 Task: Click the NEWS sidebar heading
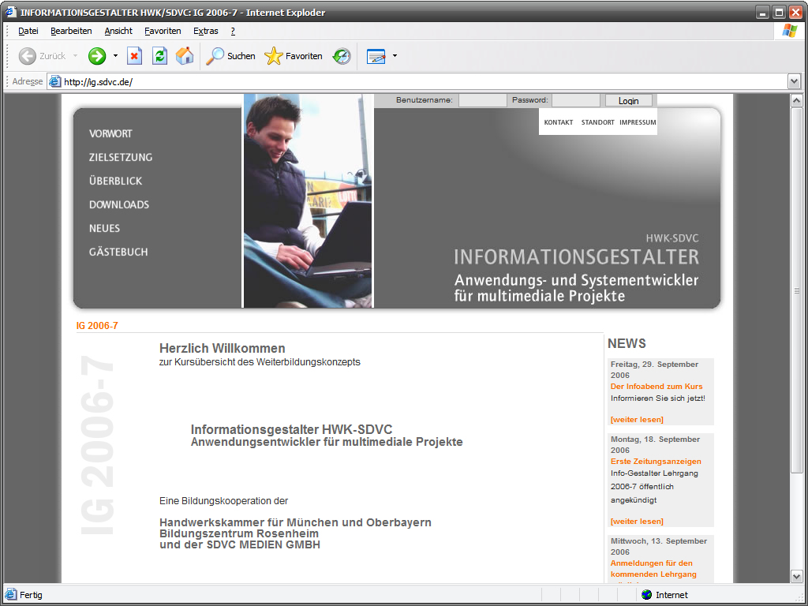click(627, 344)
